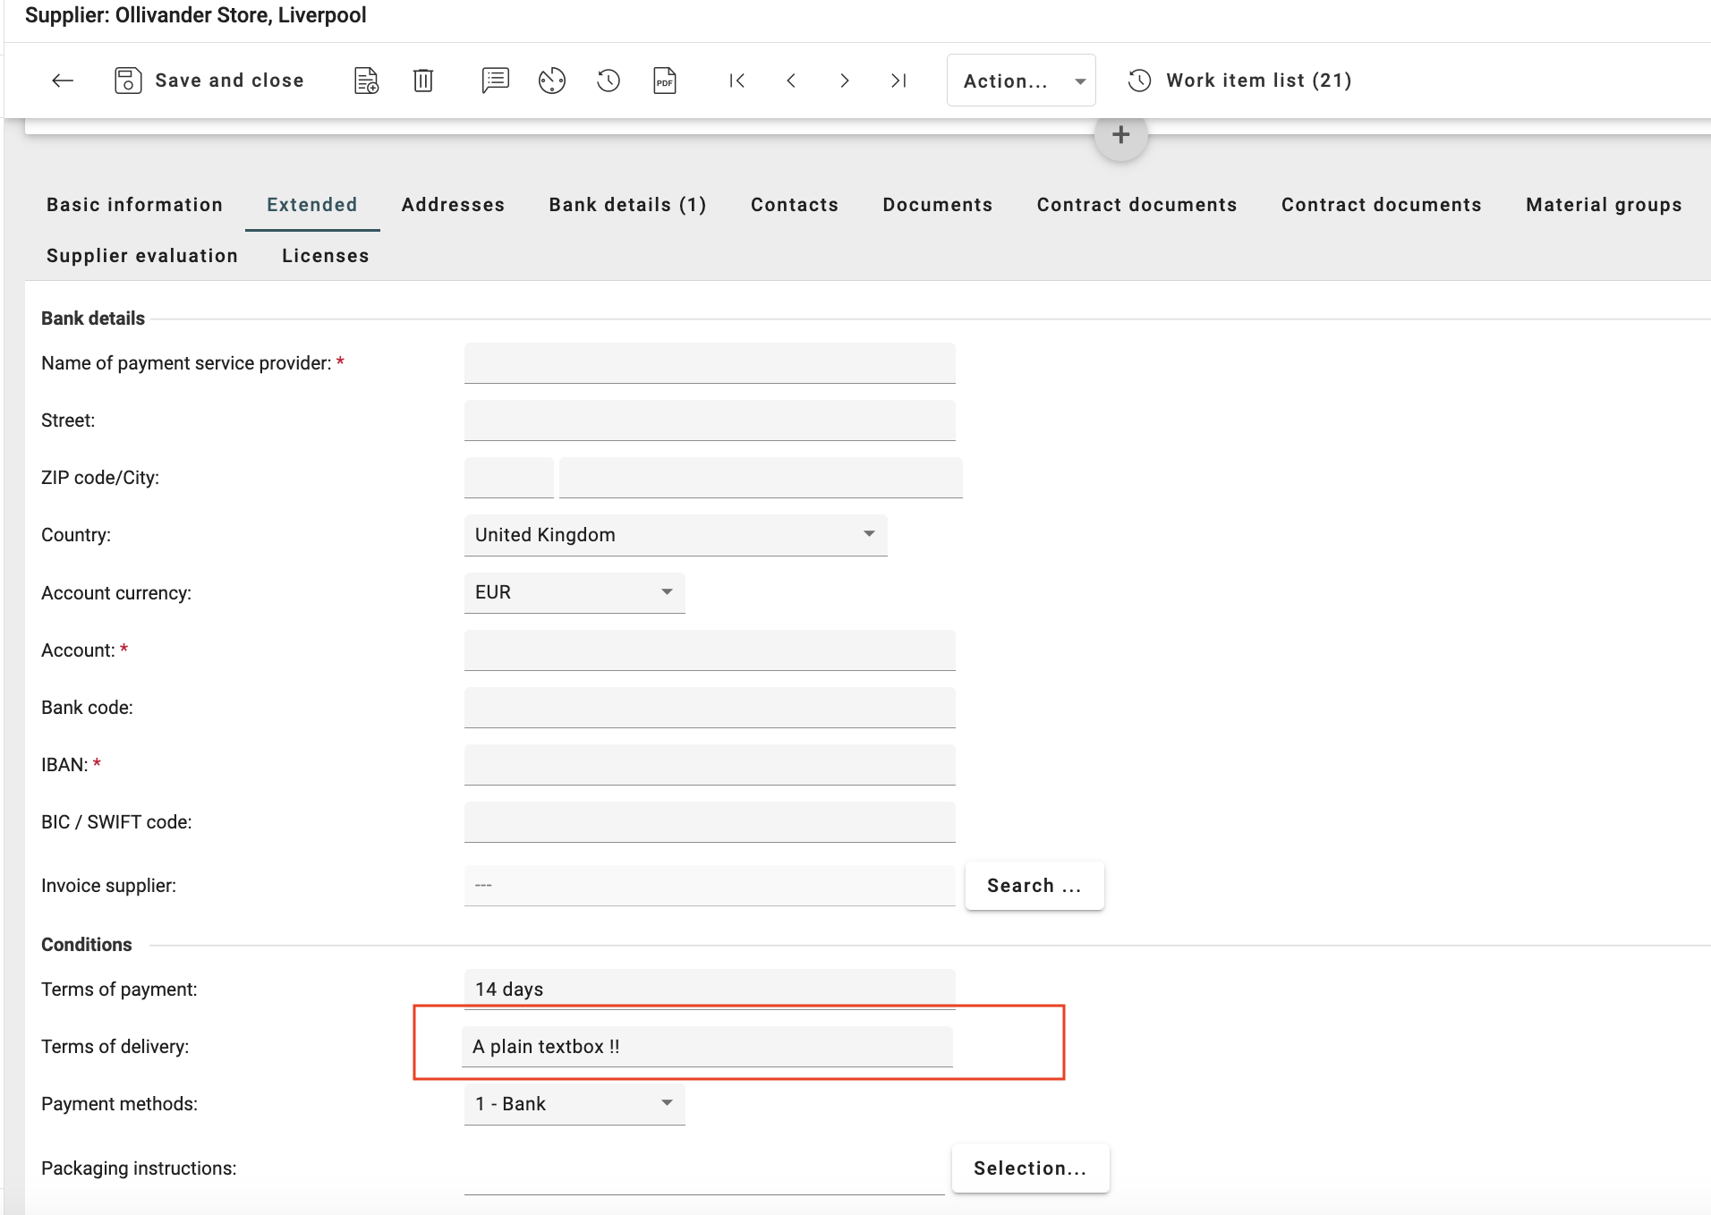Click the IBAN input field
The width and height of the screenshot is (1711, 1215).
click(710, 765)
